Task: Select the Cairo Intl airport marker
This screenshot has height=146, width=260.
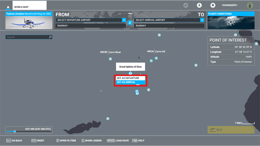Action: point(156,58)
